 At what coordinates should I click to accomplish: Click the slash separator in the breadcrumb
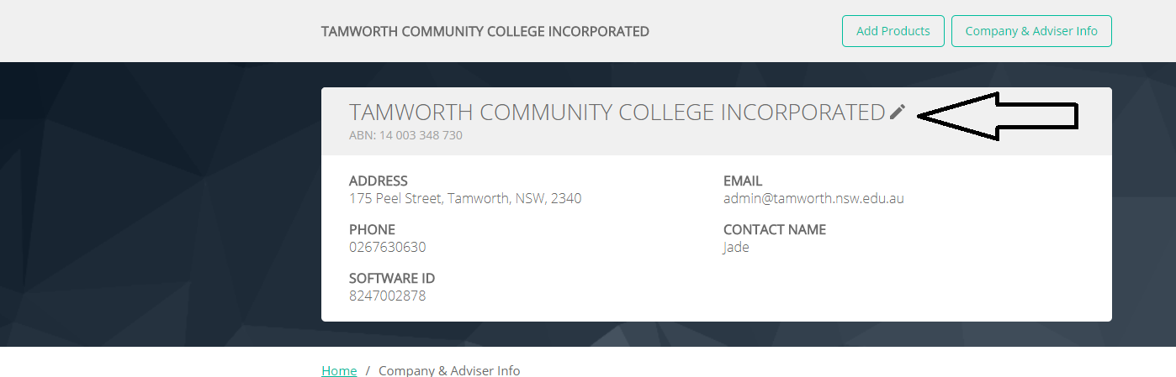pos(368,370)
